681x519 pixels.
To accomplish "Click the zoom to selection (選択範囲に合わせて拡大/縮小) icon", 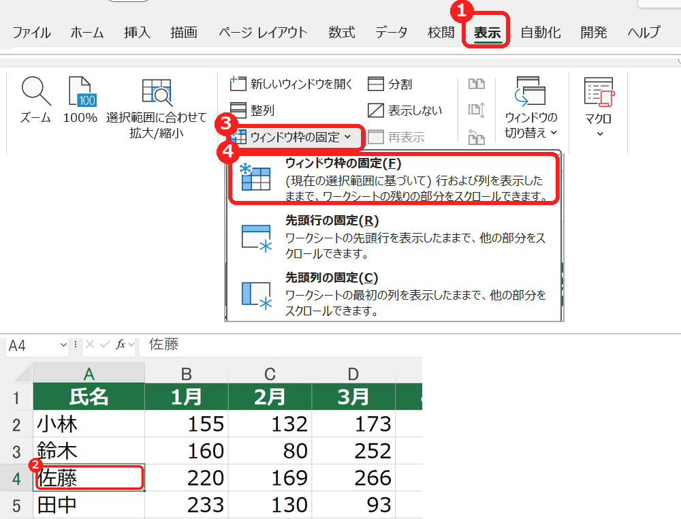I will coord(157,93).
